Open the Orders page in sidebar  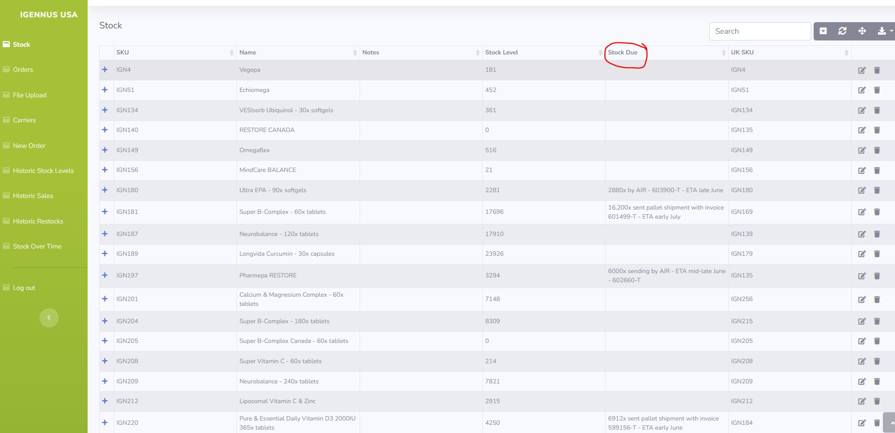(23, 70)
